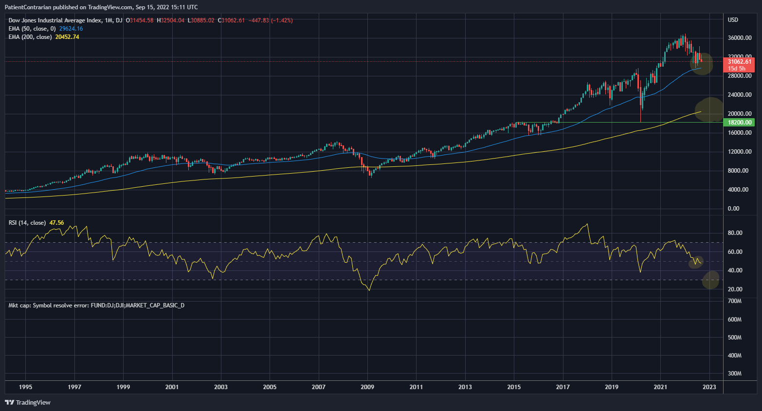Click the close price value C31062.61
The image size is (762, 411).
(231, 20)
